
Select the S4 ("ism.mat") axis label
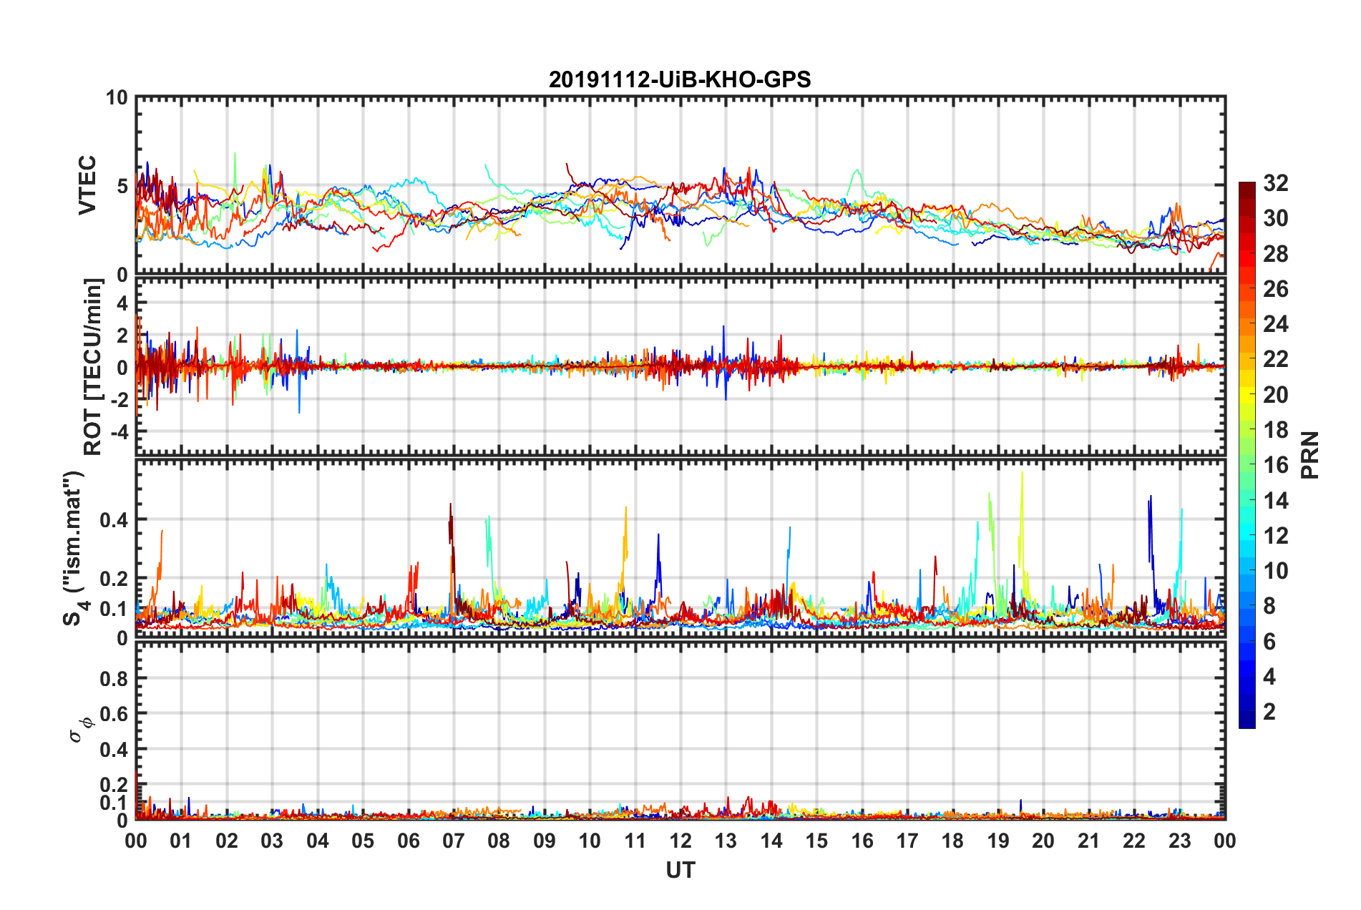(x=74, y=548)
